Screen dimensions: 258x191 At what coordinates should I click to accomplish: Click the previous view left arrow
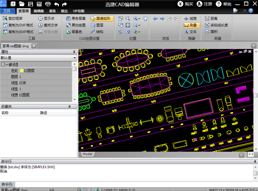(x=155, y=18)
